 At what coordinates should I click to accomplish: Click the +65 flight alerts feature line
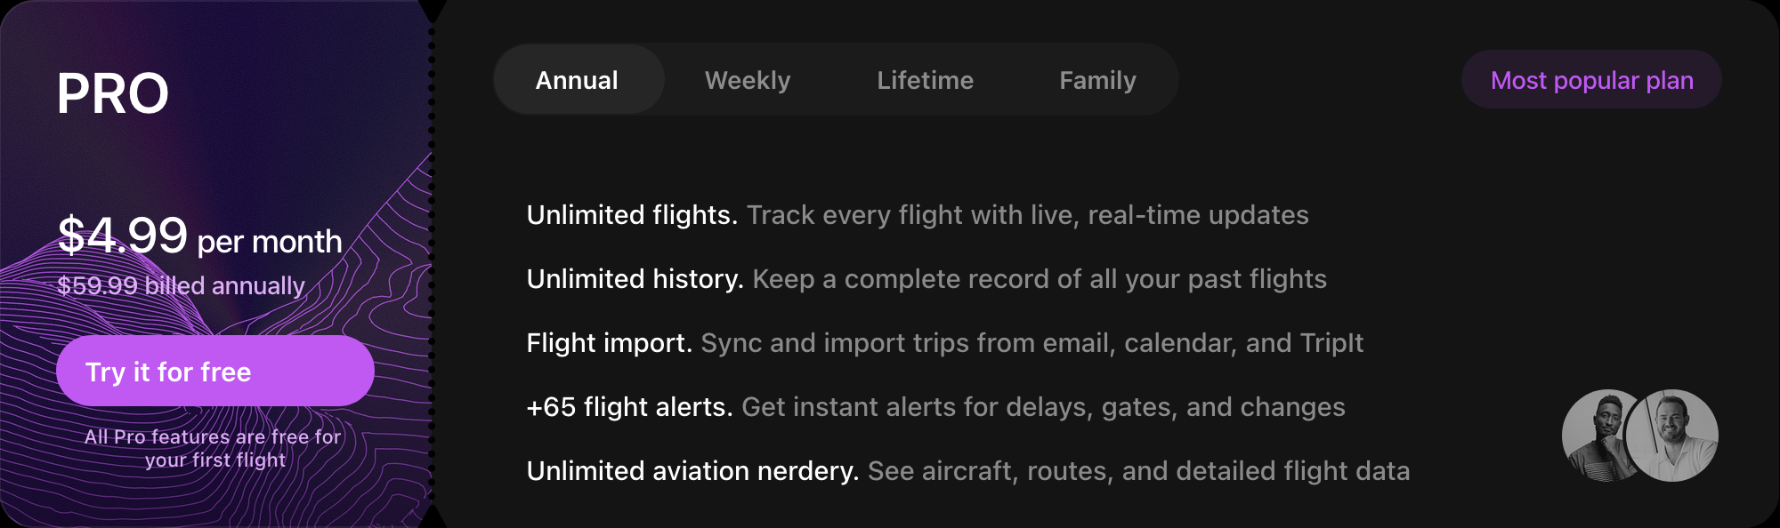coord(935,407)
